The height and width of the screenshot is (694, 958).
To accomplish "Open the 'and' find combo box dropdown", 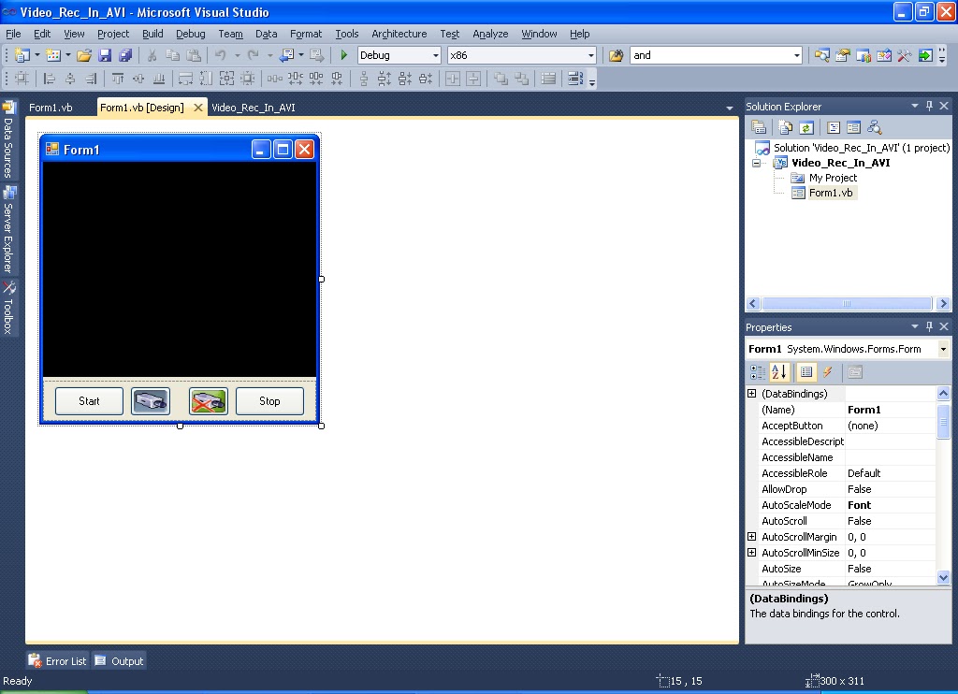I will tap(797, 55).
